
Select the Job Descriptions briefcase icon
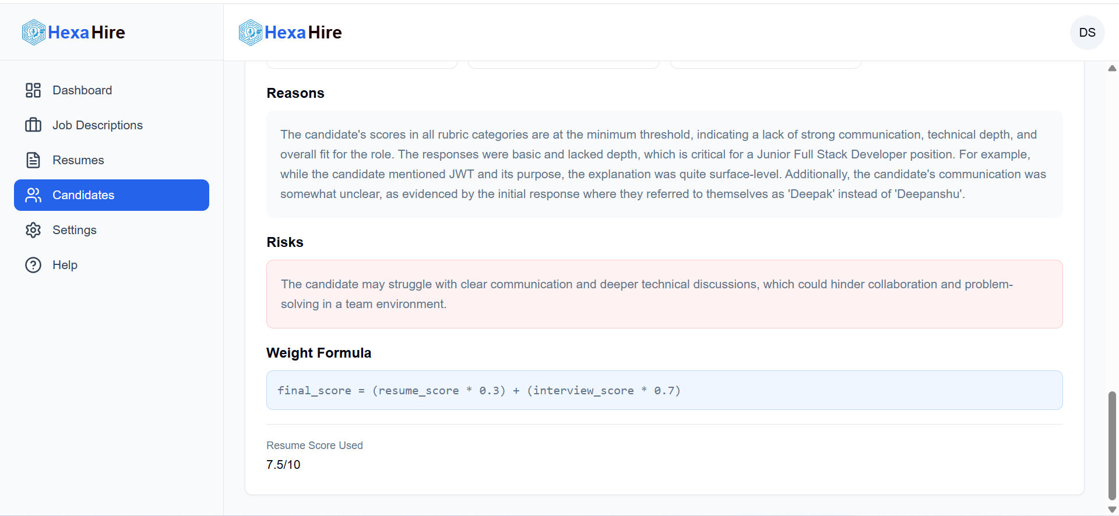pos(33,125)
